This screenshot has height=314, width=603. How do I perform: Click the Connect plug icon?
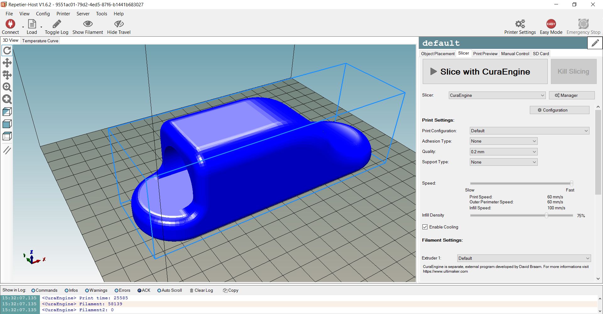(10, 24)
